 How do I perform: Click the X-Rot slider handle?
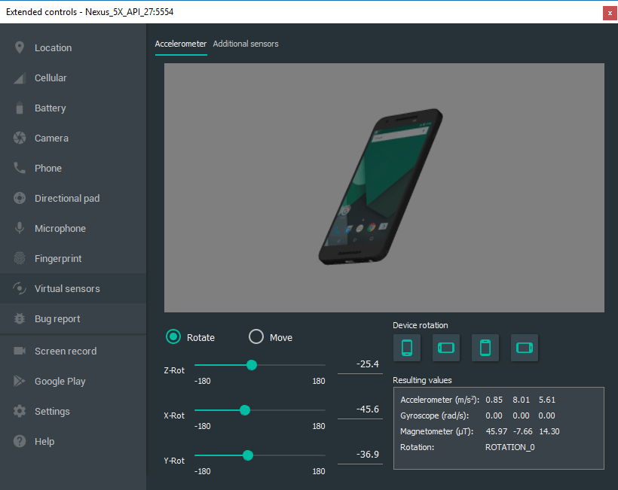245,410
